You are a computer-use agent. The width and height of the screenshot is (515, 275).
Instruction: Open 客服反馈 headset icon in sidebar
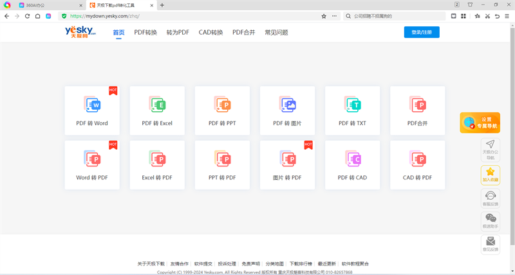pos(491,199)
